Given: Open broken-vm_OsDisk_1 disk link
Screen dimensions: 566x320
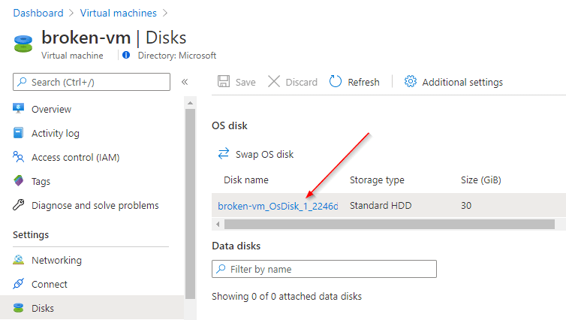Looking at the screenshot, I should tap(278, 206).
